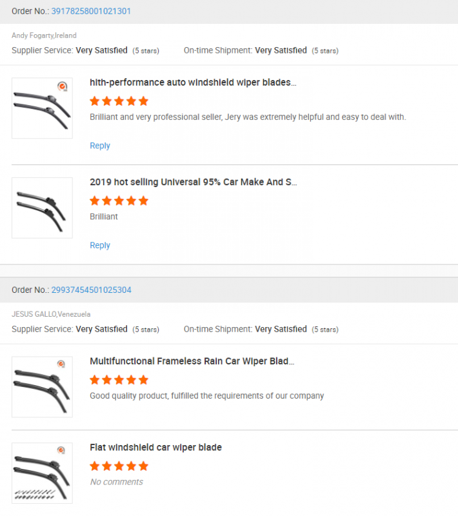Click the hith-performance auto windshield wiper blades title
Image resolution: width=458 pixels, height=516 pixels.
pos(193,83)
